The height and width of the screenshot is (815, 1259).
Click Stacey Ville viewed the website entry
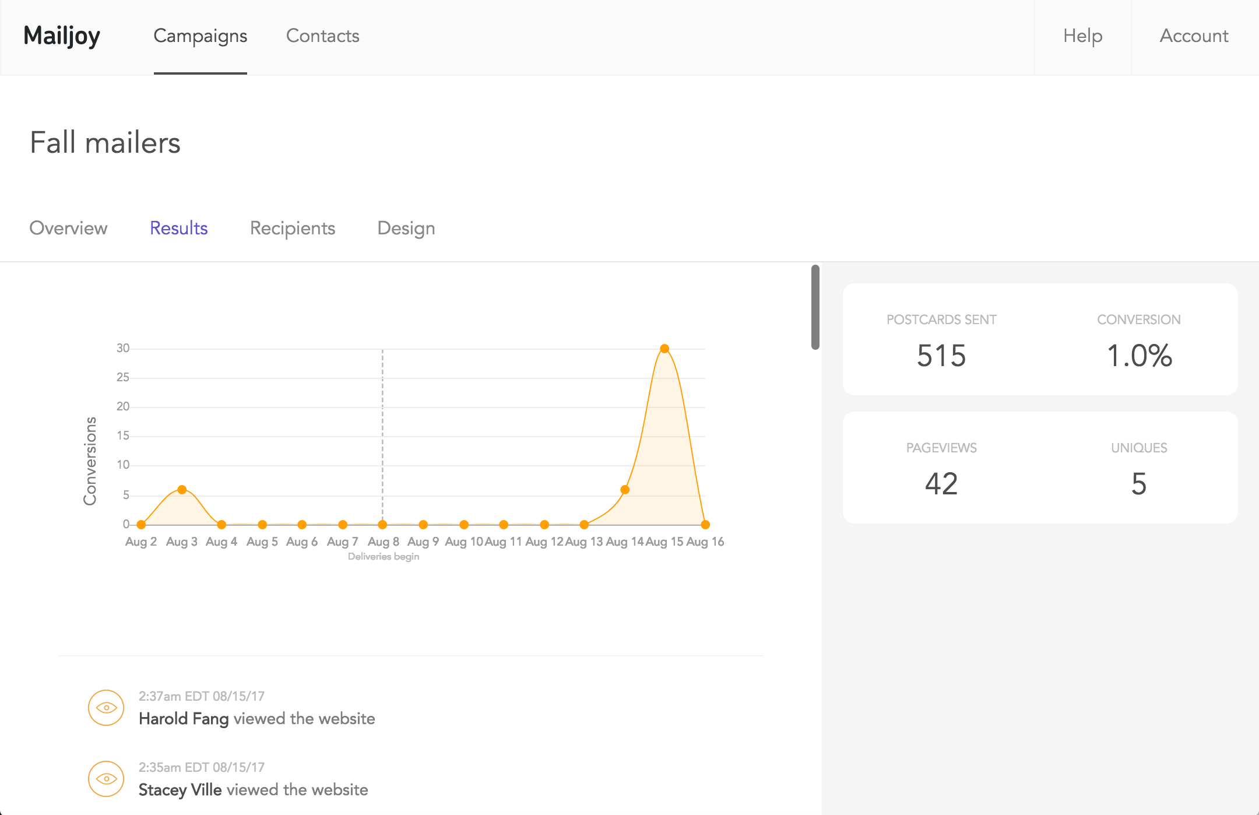pos(253,789)
